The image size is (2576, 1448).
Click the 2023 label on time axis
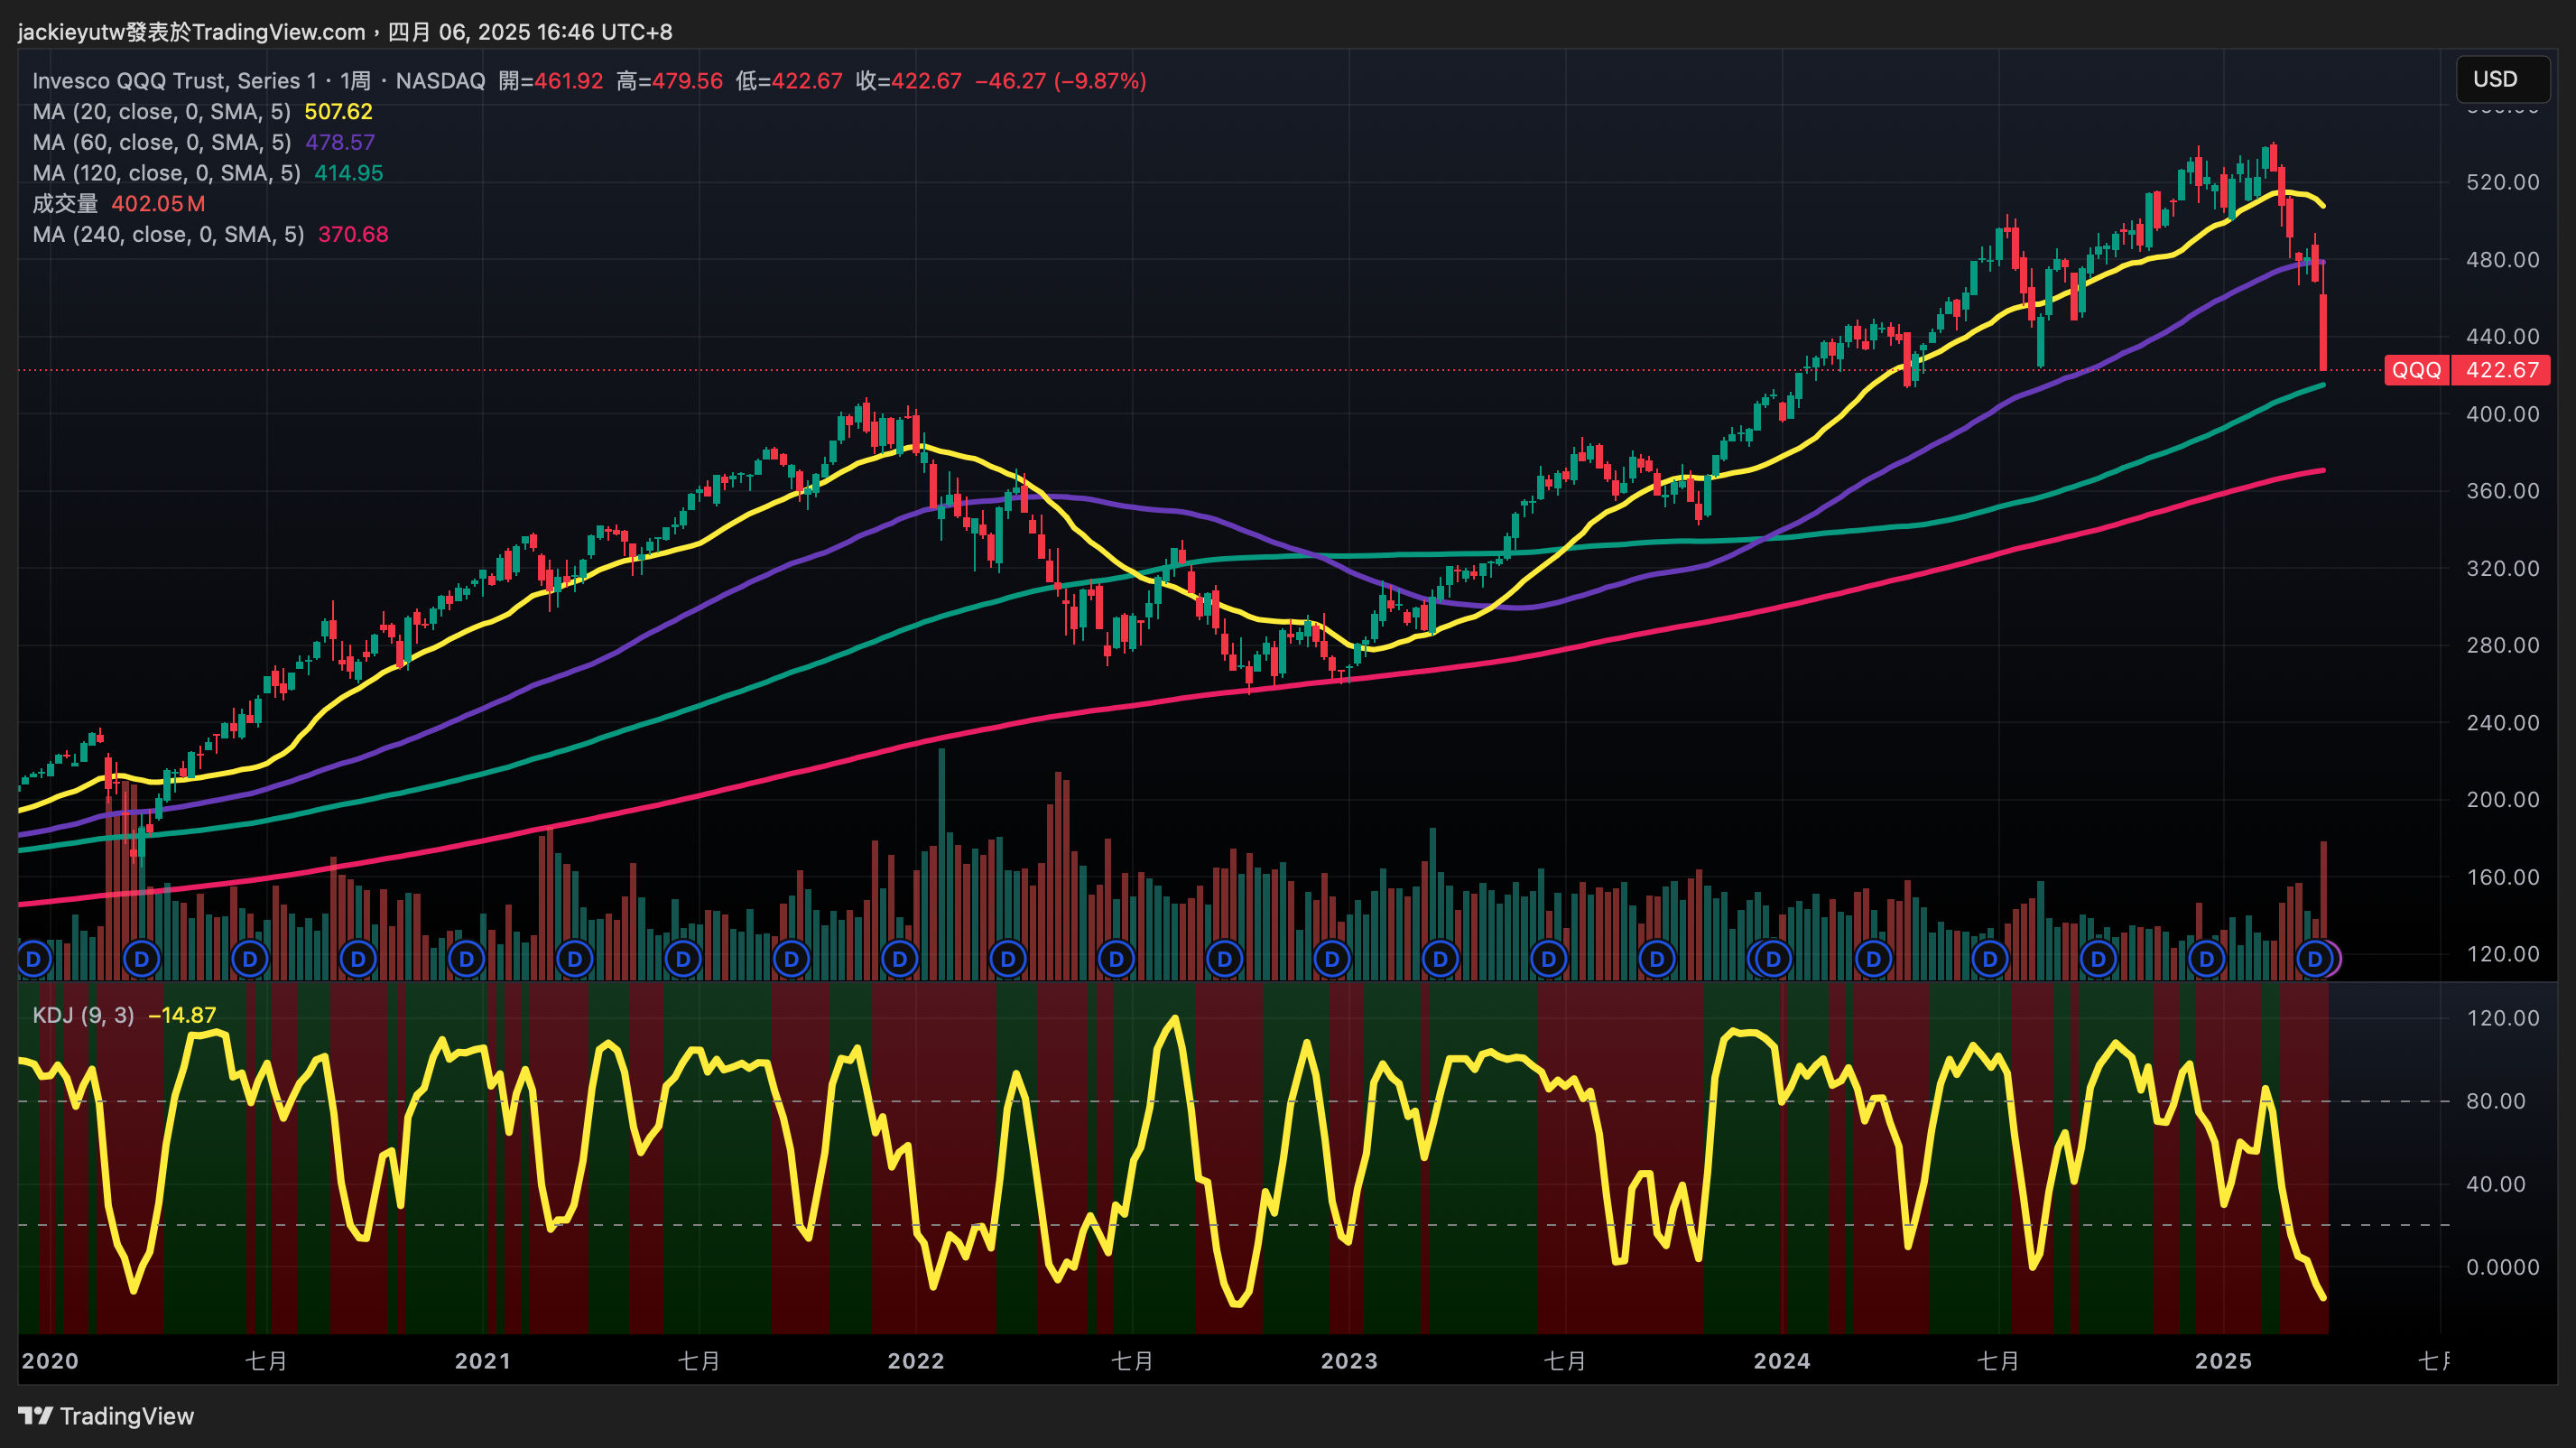click(1349, 1361)
